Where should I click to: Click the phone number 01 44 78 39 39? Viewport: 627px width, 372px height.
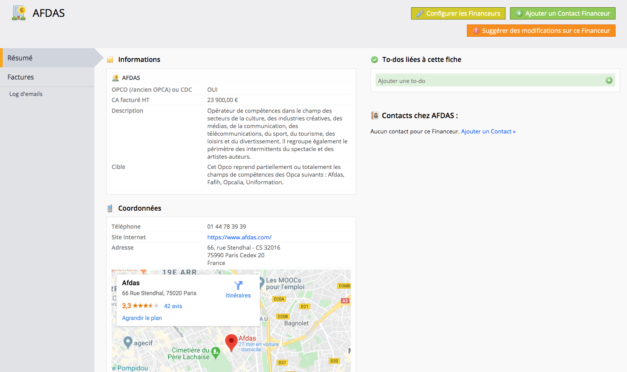(x=227, y=227)
